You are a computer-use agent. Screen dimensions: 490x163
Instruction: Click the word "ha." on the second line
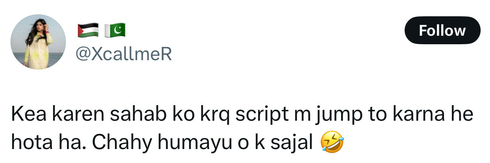coord(72,143)
